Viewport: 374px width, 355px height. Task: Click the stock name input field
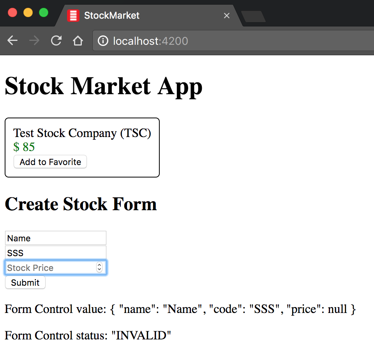pos(56,238)
